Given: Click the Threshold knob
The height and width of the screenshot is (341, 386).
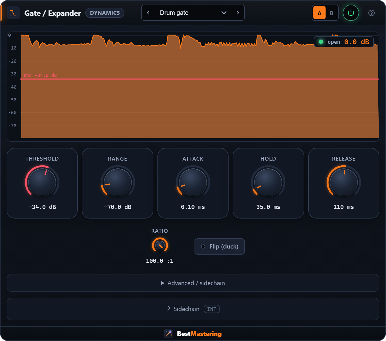Looking at the screenshot, I should (42, 182).
